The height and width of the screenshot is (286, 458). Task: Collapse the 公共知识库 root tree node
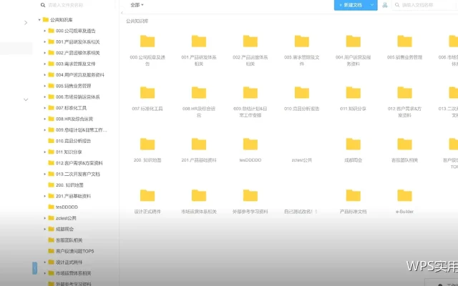point(39,20)
